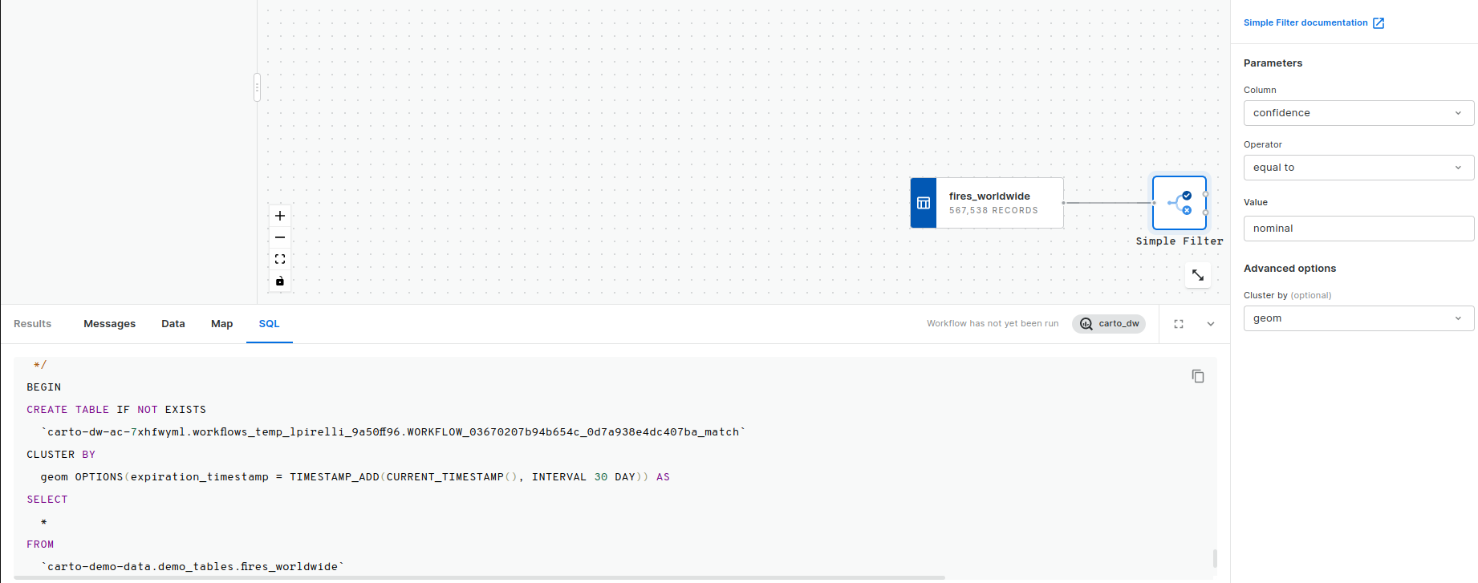Select the fires_worldwide table node
Viewport: 1478px width, 583px height.
pyautogui.click(x=987, y=203)
